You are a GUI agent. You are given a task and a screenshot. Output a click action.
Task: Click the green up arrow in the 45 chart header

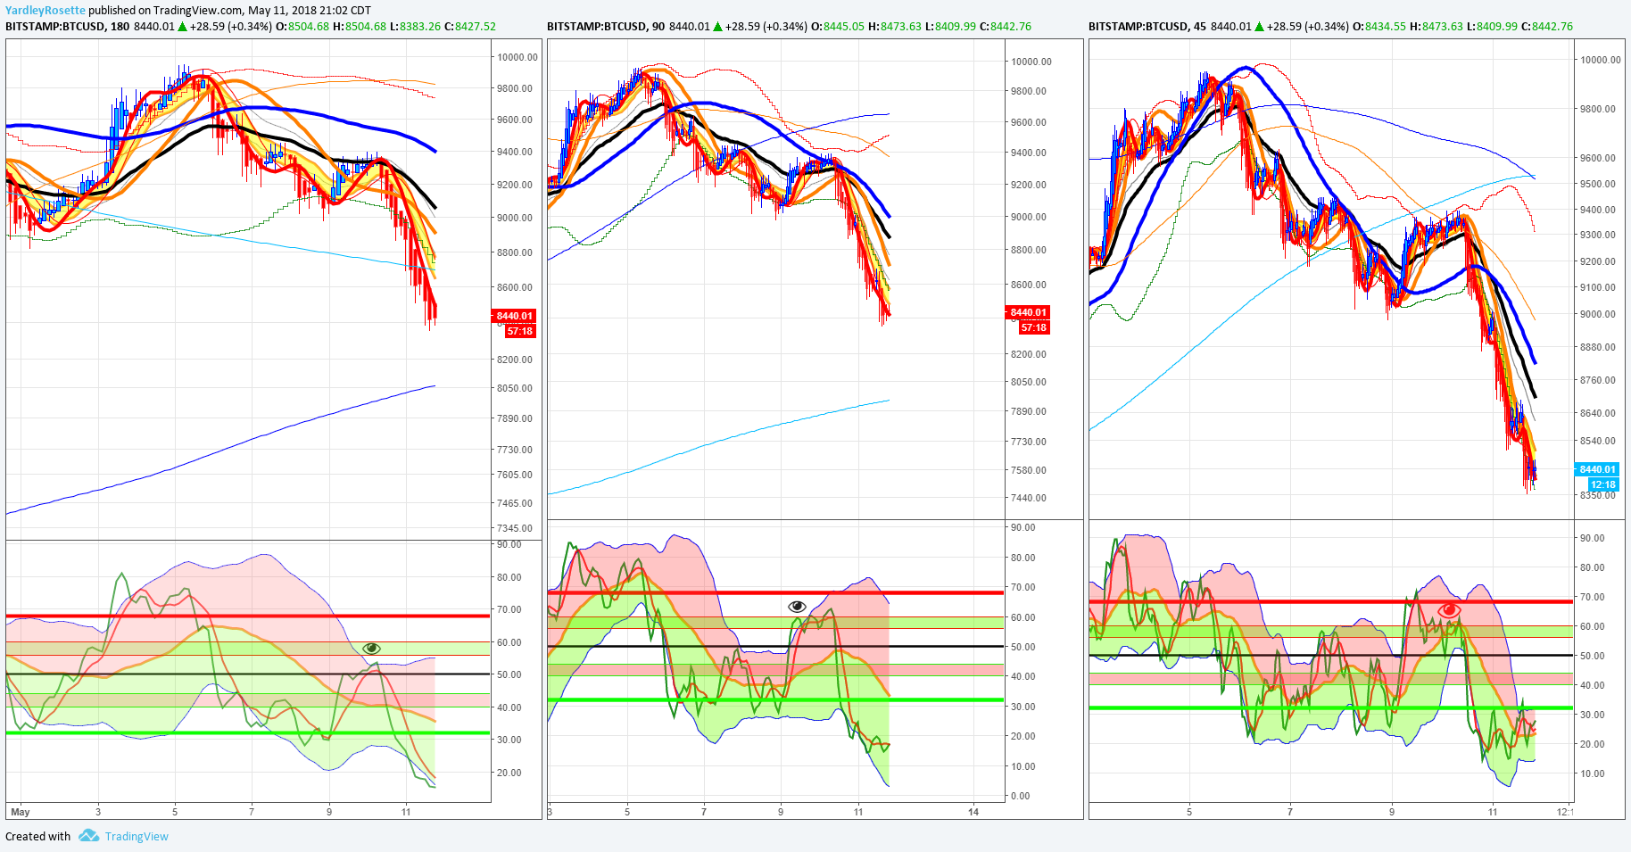point(1259,27)
